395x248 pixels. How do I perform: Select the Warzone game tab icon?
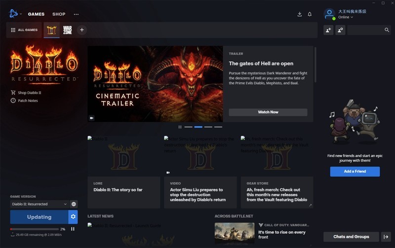[68, 30]
